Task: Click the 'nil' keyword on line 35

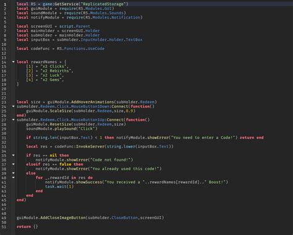Action: tap(53, 155)
